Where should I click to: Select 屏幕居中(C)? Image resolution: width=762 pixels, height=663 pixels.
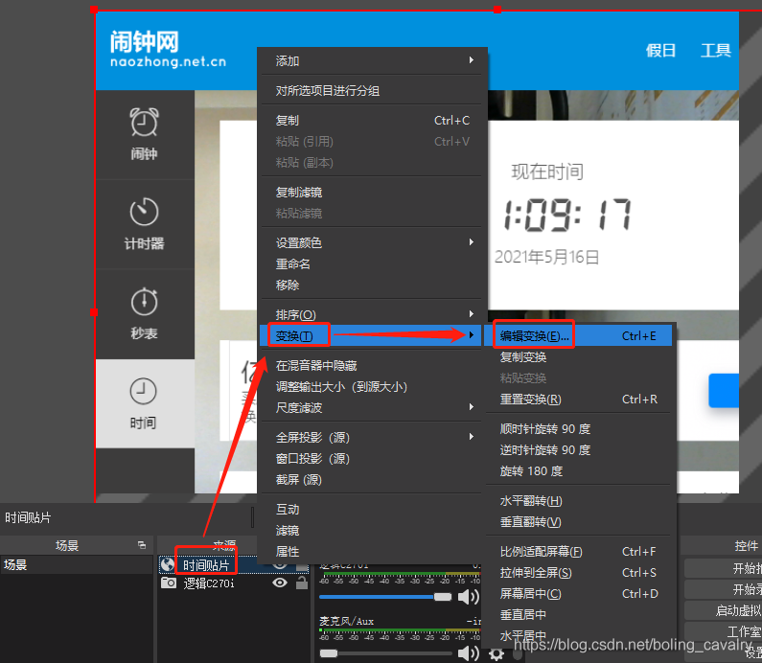pos(578,594)
